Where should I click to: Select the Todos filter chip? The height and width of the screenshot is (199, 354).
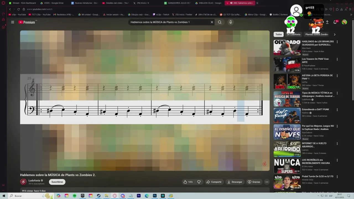coord(278,35)
